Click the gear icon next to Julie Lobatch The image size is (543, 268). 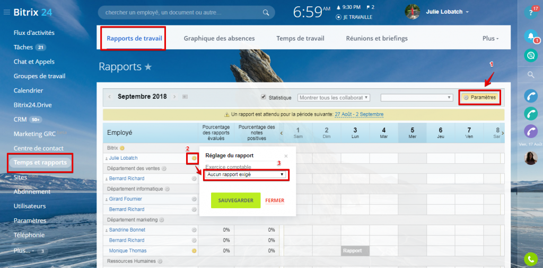coord(194,158)
